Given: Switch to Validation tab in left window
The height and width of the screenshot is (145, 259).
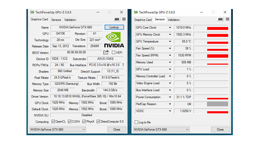Looking at the screenshot, I should point(70,20).
